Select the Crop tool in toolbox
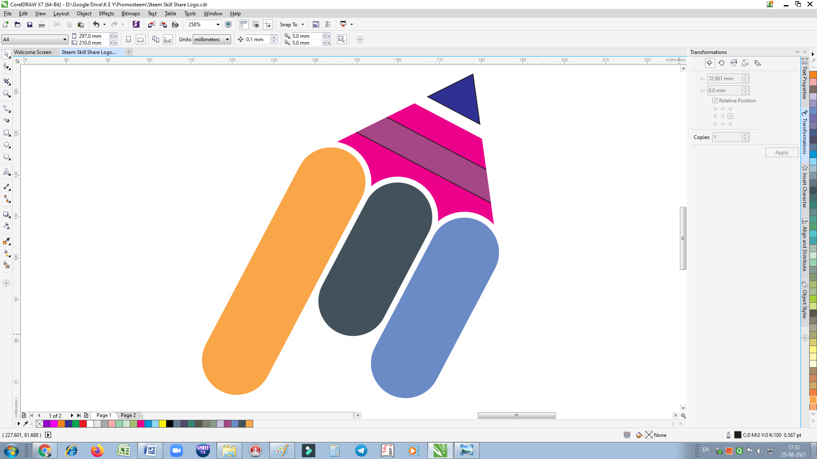817x459 pixels. coord(7,81)
